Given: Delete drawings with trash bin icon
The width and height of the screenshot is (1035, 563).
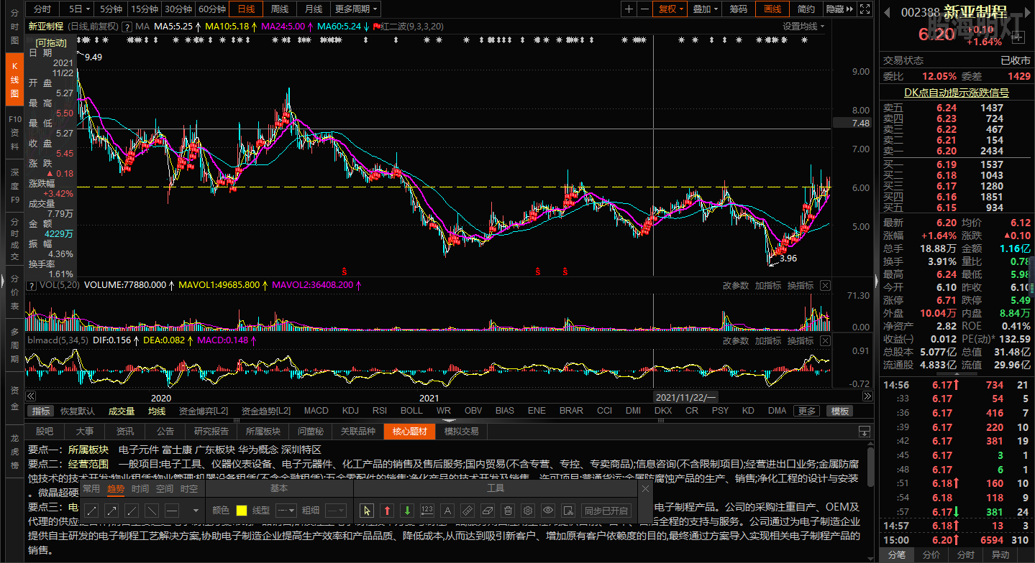Looking at the screenshot, I should point(508,511).
